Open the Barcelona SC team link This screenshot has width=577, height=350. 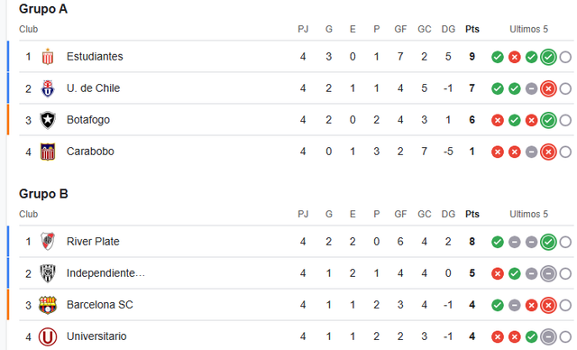coord(100,305)
